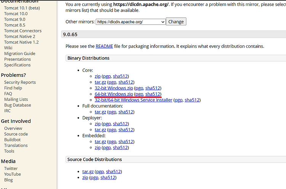This screenshot has height=189, width=286.
Task: Open the Specifications page
Action: pos(17,65)
